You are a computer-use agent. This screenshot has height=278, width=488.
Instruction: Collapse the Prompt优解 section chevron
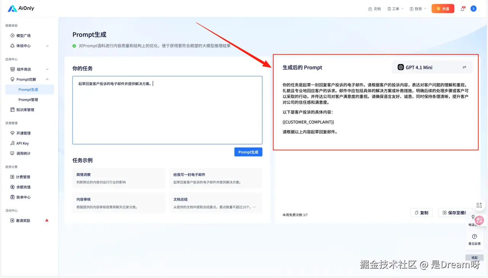pos(47,79)
